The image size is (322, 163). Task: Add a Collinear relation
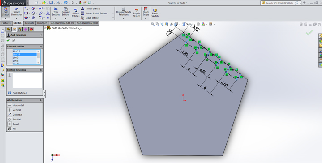pyautogui.click(x=15, y=115)
